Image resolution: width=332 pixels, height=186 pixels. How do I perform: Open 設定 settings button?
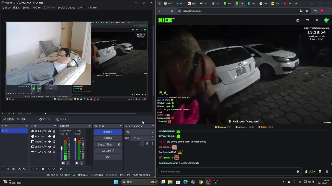click(x=108, y=157)
